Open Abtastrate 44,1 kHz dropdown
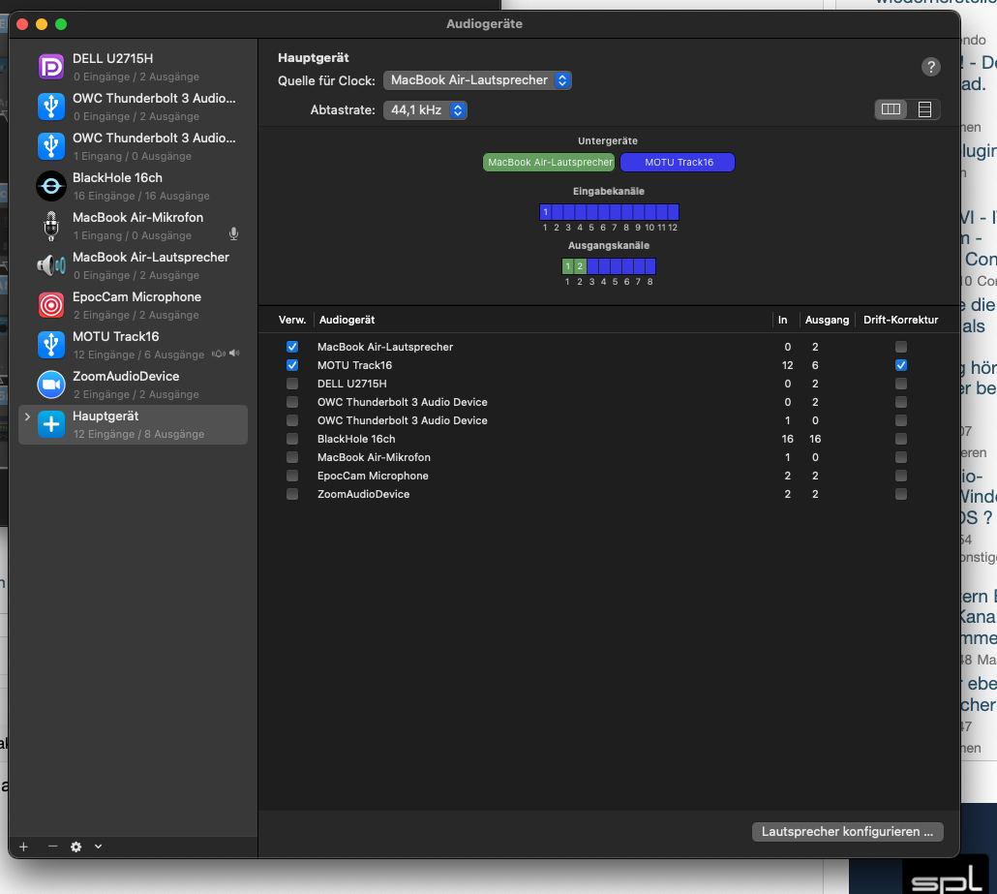Viewport: 997px width, 894px height. click(x=425, y=110)
